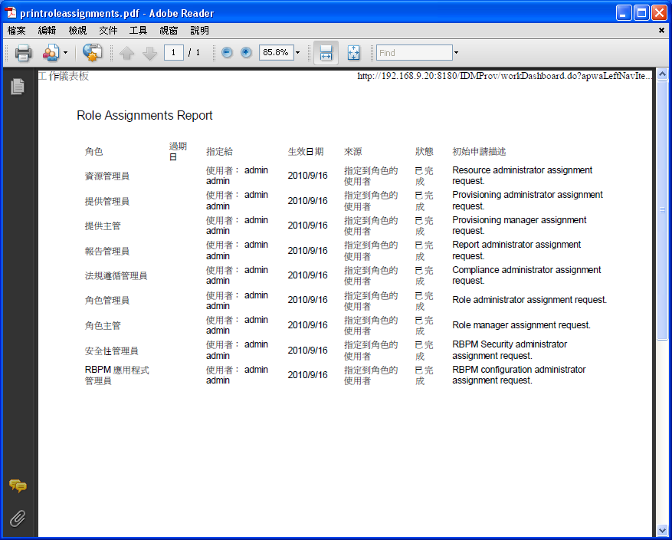Click the vertical scrollbar thumb
This screenshot has width=672, height=540.
[x=662, y=210]
